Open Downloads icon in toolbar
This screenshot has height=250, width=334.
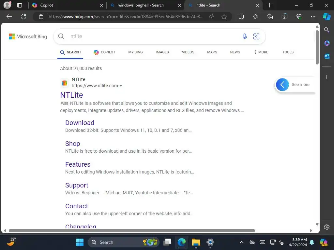pos(284,16)
